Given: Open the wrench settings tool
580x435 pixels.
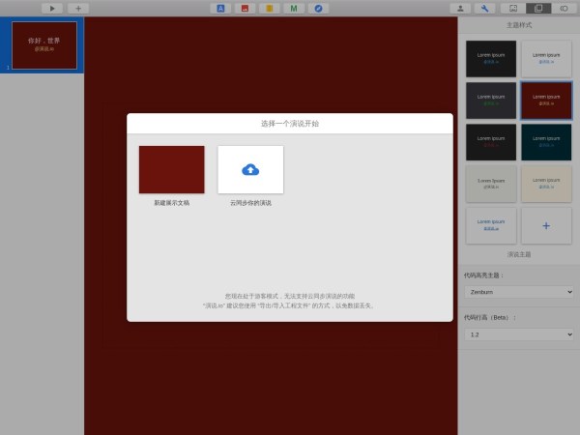Looking at the screenshot, I should (x=487, y=8).
